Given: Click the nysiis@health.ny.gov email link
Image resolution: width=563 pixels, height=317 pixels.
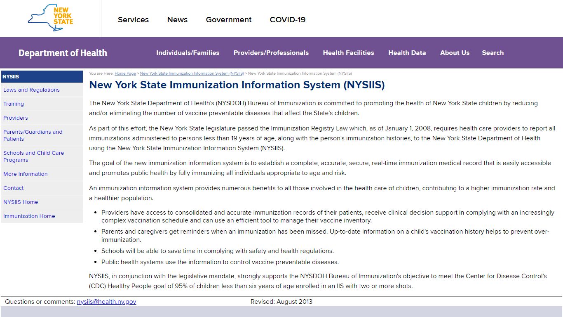Looking at the screenshot, I should (x=106, y=302).
